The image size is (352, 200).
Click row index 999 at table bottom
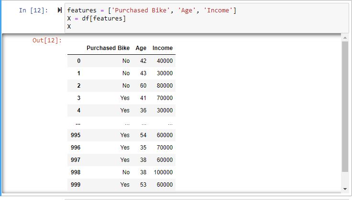76,185
